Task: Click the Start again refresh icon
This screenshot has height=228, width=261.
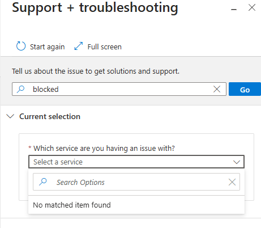Action: tap(21, 47)
